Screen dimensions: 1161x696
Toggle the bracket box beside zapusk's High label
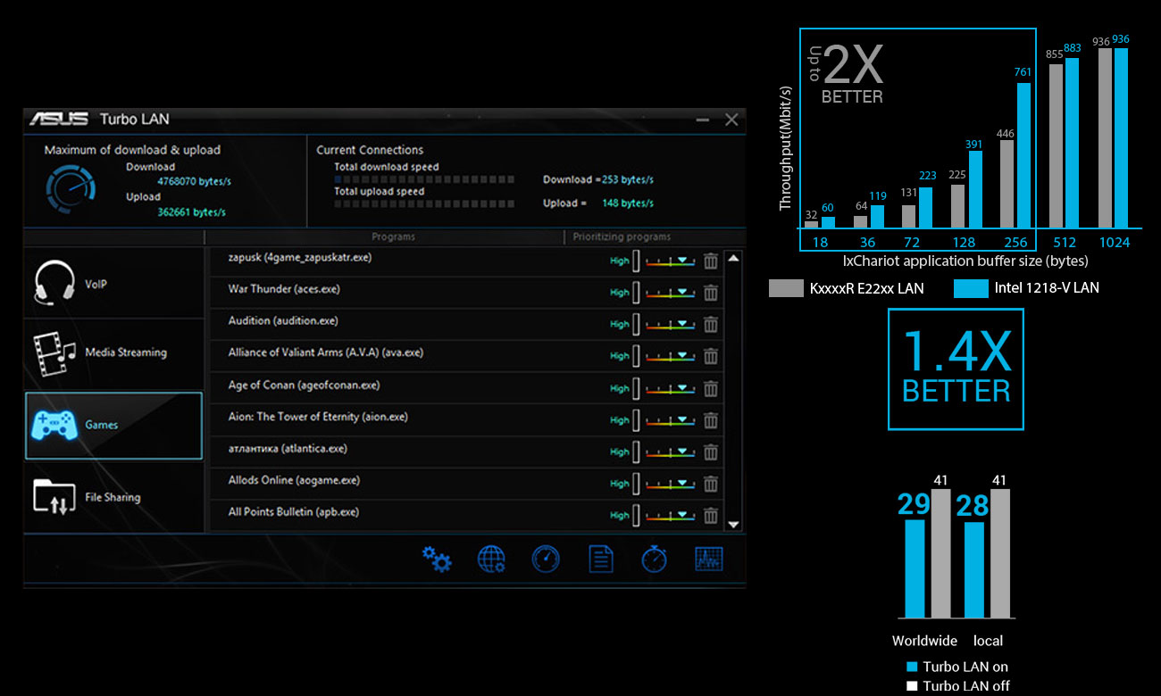coord(637,261)
